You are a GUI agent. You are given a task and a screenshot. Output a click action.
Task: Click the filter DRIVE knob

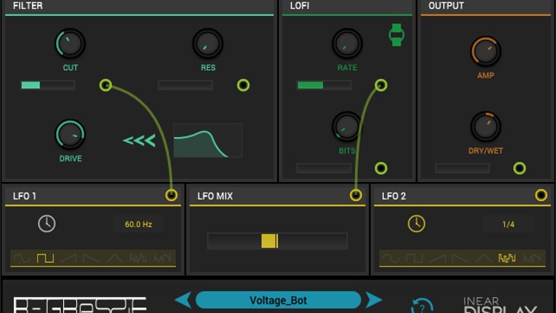(x=70, y=134)
